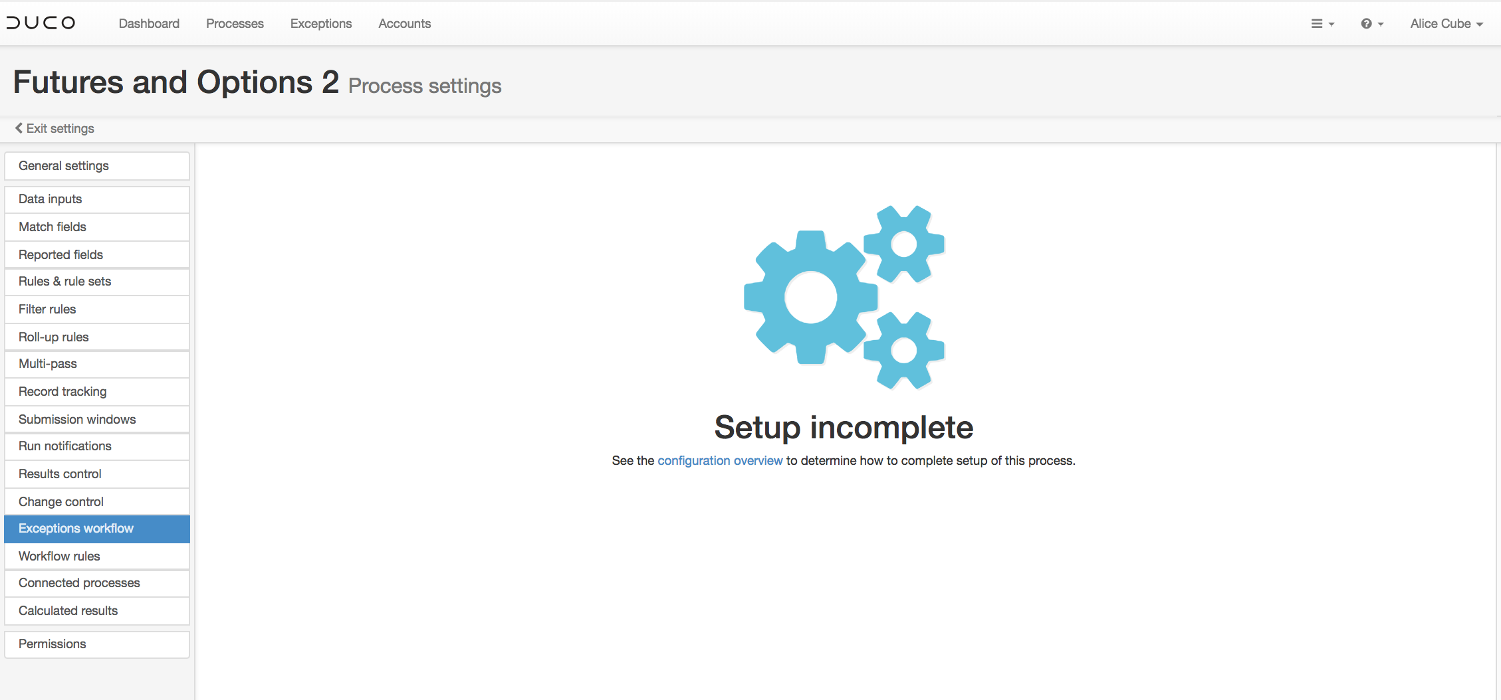Open Connected processes settings

[97, 583]
